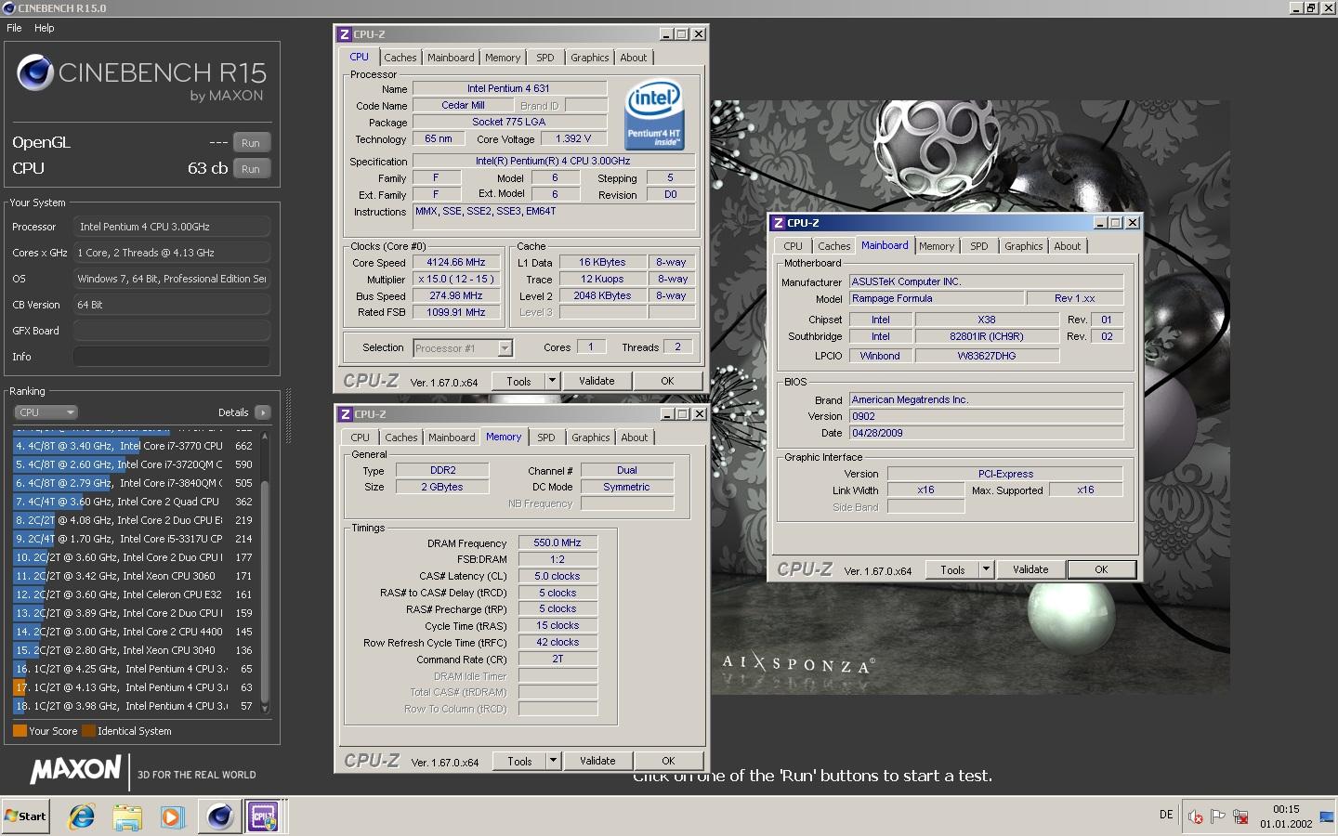Click Cinebench R15 logo sphere
1338x836 pixels.
click(35, 72)
